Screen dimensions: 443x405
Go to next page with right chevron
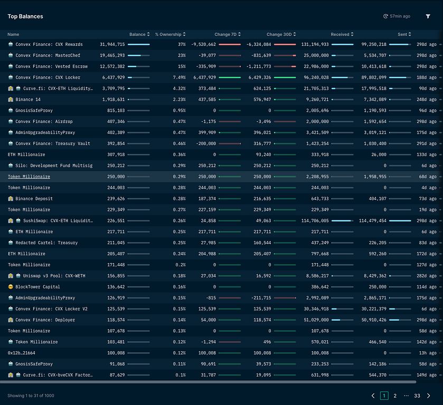428,396
